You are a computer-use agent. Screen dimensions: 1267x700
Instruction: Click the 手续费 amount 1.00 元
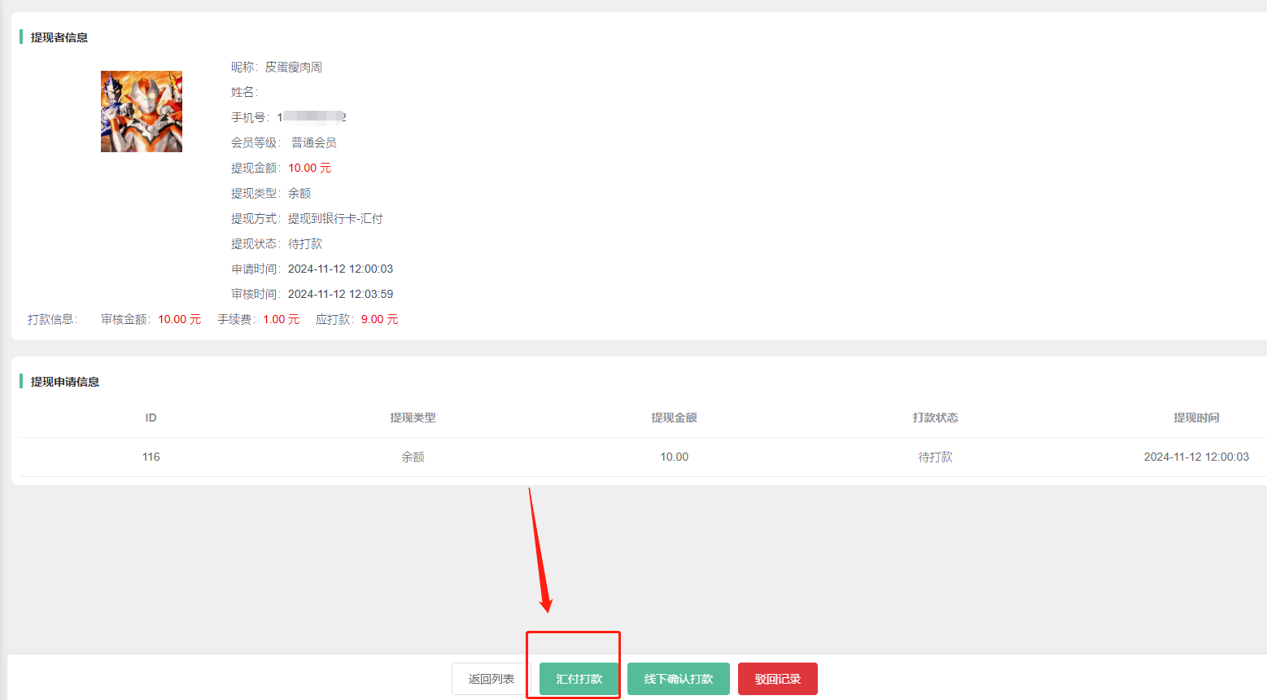pyautogui.click(x=281, y=319)
